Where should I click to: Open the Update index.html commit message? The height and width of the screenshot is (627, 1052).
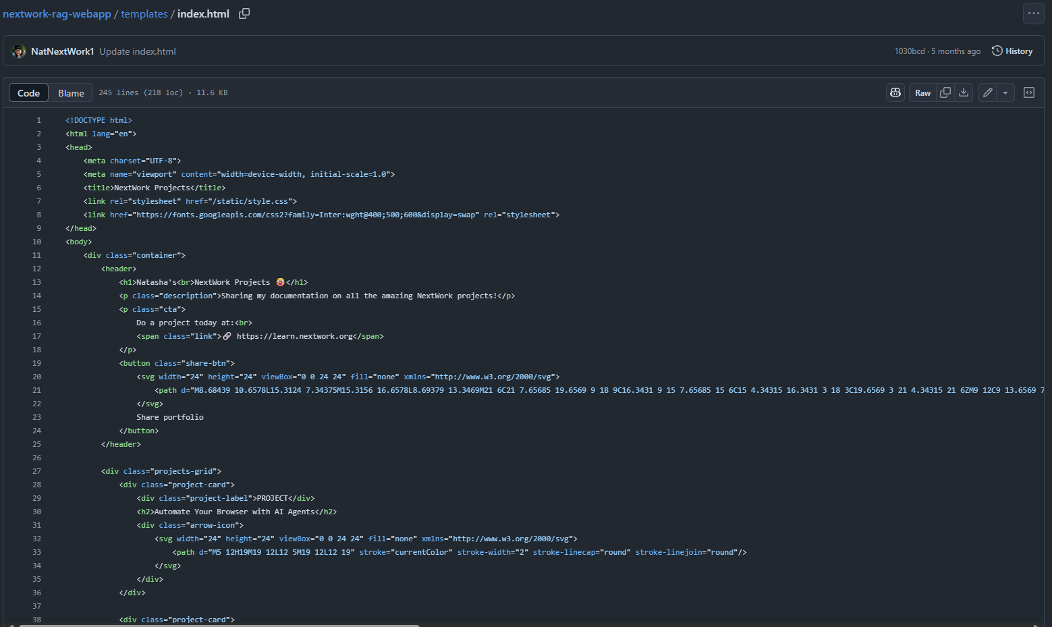[x=138, y=51]
